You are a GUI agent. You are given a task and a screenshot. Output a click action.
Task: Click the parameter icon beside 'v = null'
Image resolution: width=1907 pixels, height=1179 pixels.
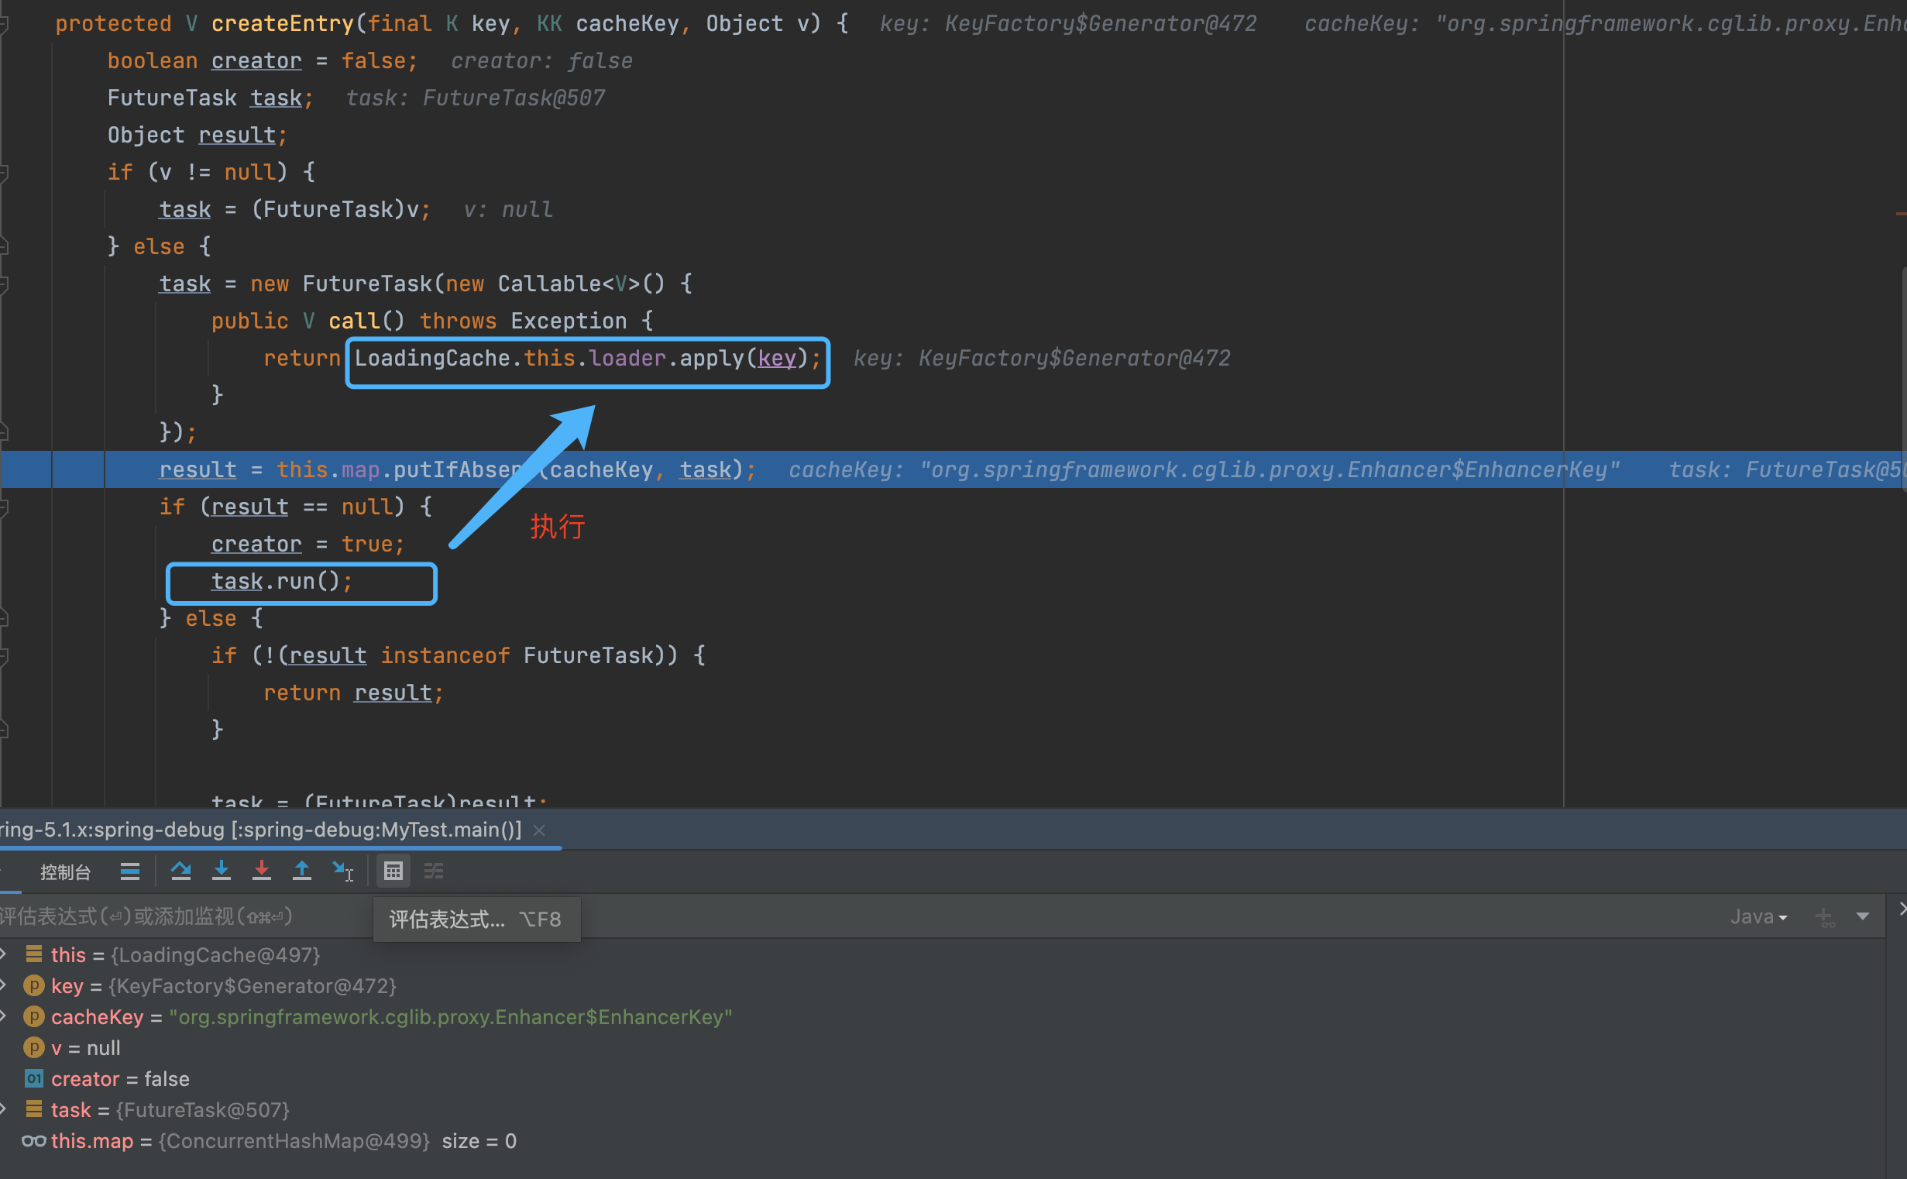[x=33, y=1047]
